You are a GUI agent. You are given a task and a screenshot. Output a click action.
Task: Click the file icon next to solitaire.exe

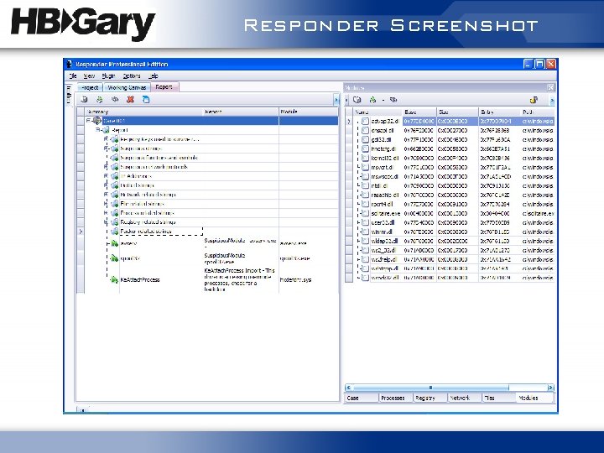(365, 213)
